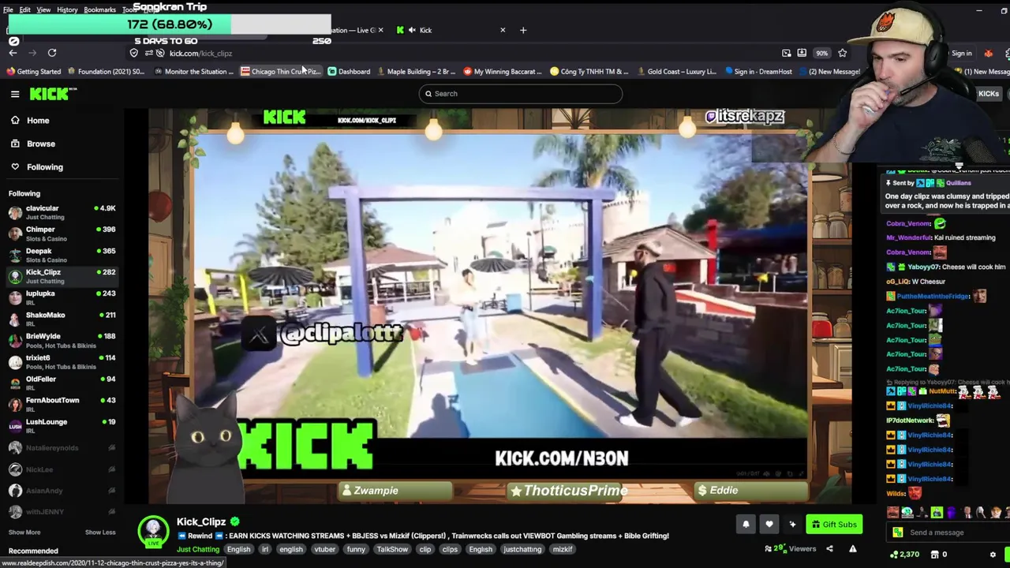
Task: Open the Dashboard bookmark
Action: pos(349,71)
